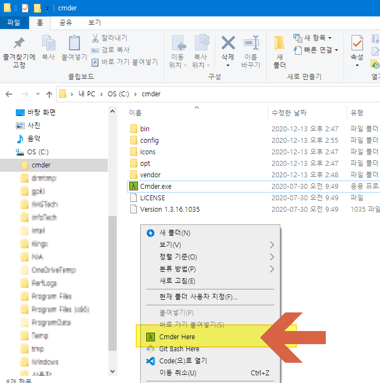380x383 pixels.
Task: Go up one folder level
Action: pyautogui.click(x=49, y=94)
